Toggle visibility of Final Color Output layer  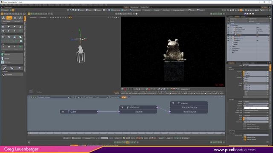[x=228, y=29]
